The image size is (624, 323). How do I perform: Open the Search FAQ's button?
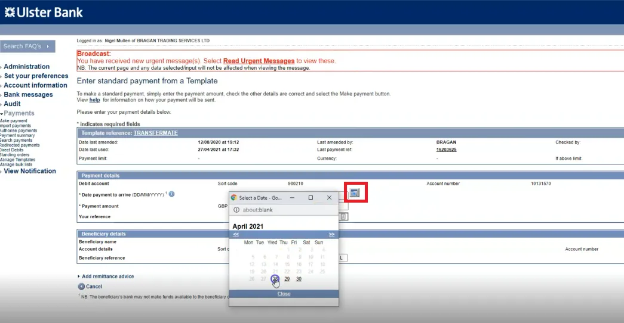point(27,46)
